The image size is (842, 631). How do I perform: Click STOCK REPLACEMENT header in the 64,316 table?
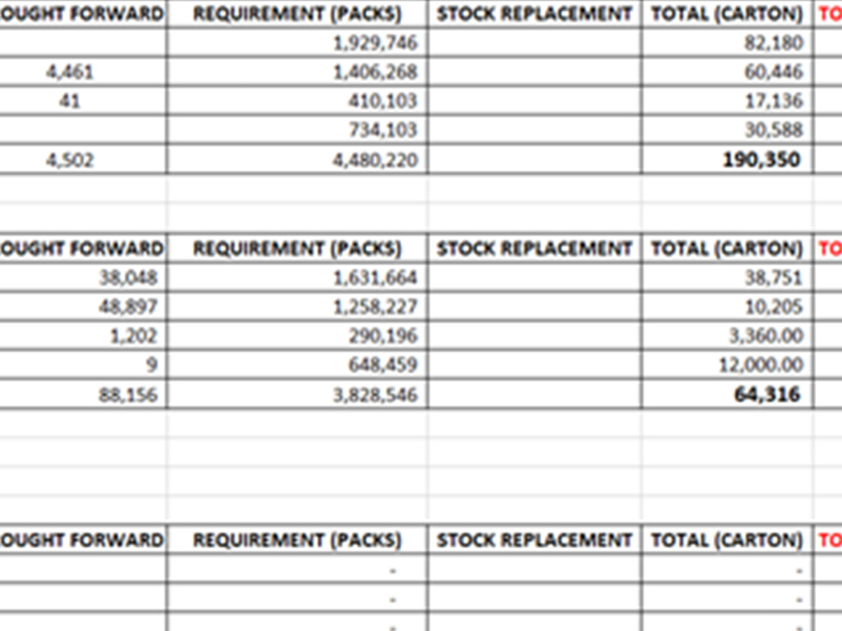tap(535, 248)
